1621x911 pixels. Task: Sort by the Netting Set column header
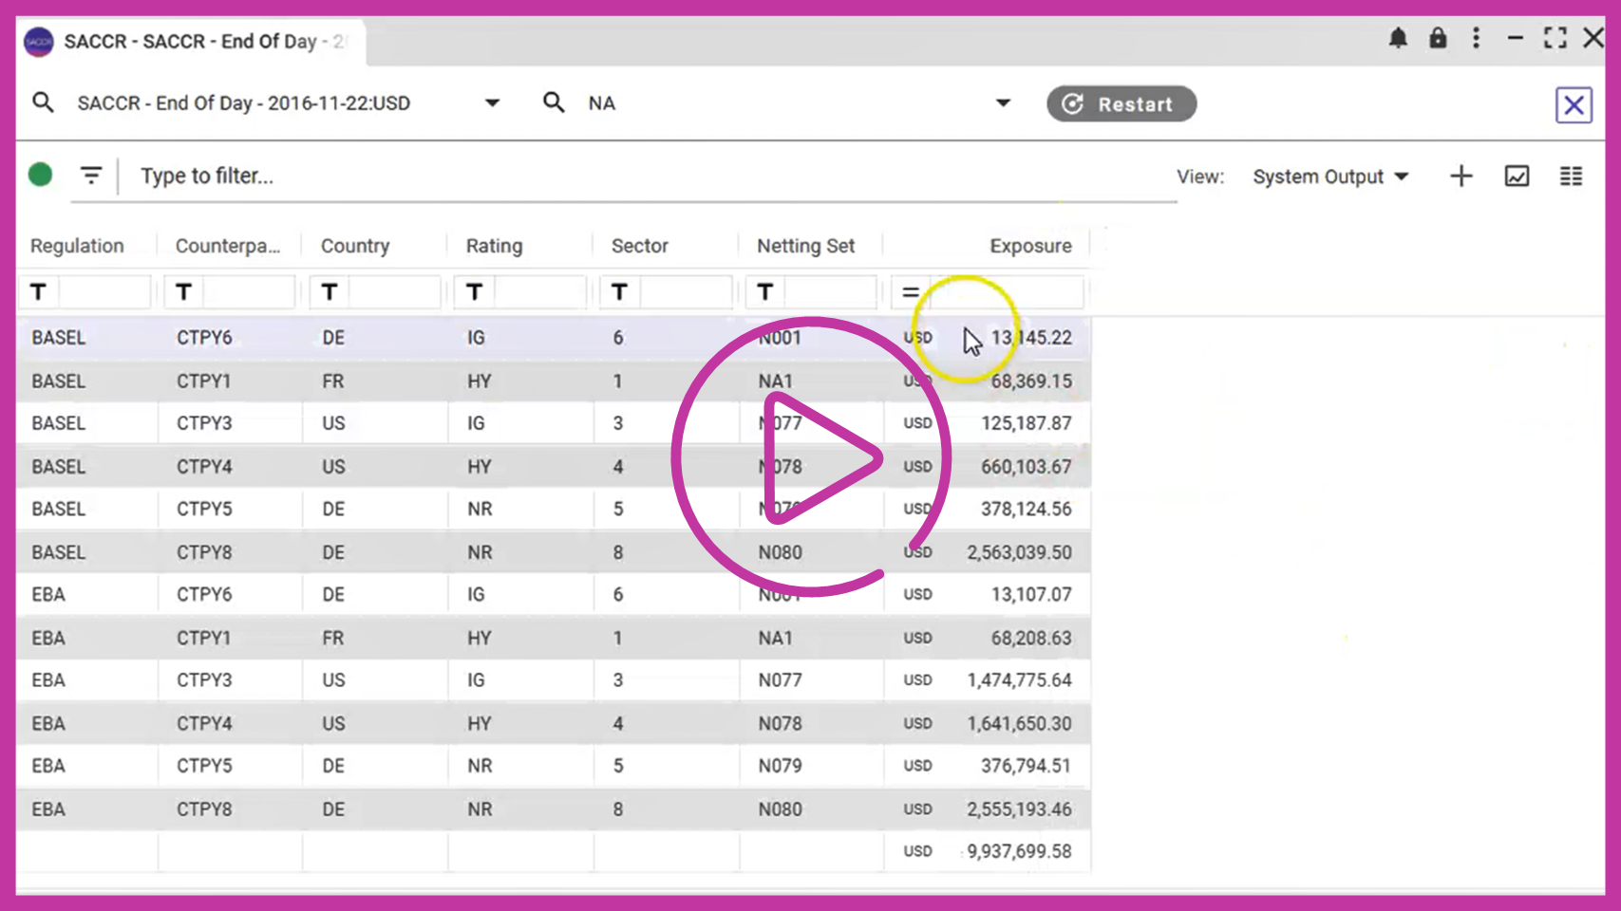(805, 246)
